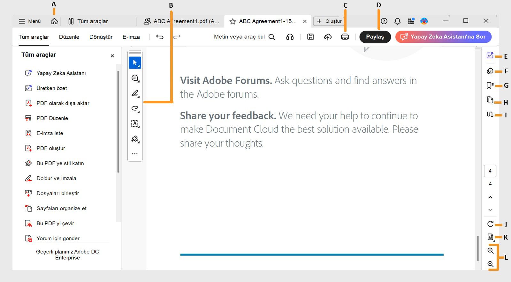Screen dimensions: 511x282
Task: Click the rotate page clockwise icon
Action: click(x=490, y=224)
